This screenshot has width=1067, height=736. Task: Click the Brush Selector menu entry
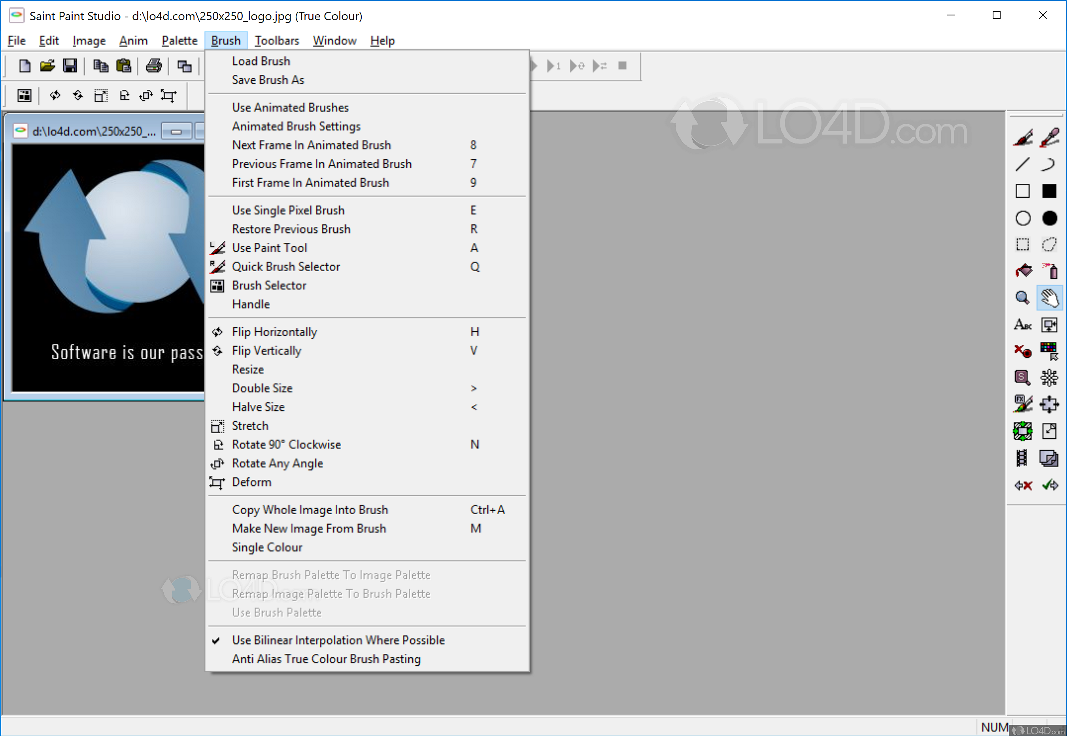pos(269,285)
